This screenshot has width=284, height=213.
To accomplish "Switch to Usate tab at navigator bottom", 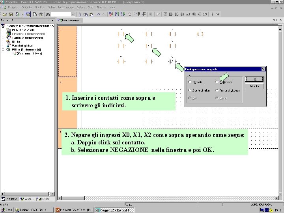I will [44, 199].
